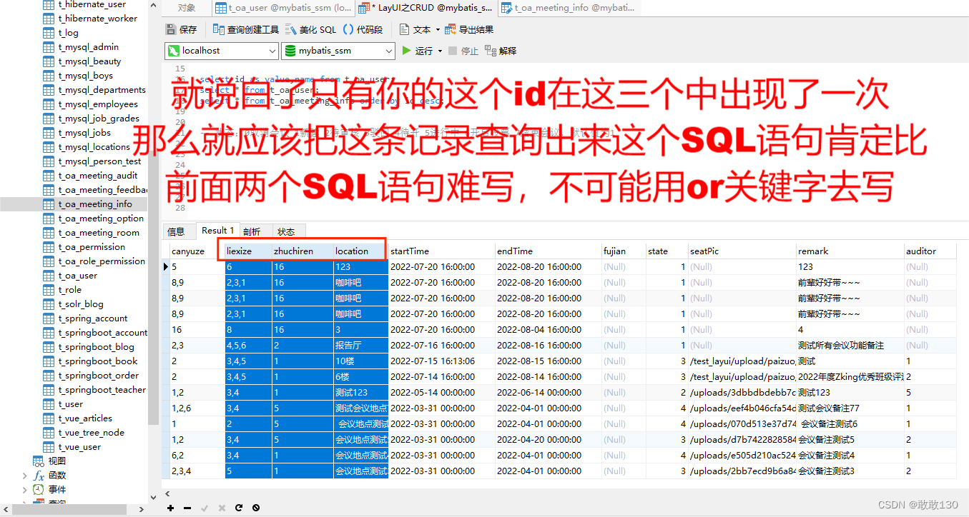The width and height of the screenshot is (969, 517).
Task: Click the seatPic column header
Action: point(742,251)
